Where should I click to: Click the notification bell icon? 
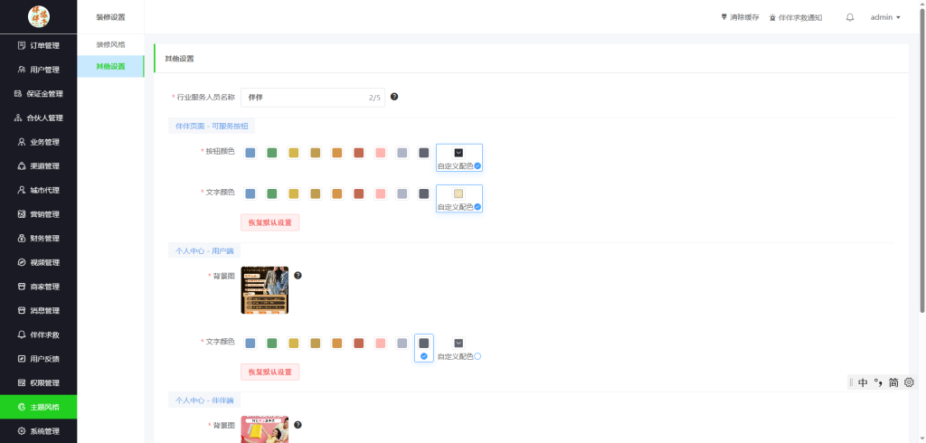click(850, 17)
